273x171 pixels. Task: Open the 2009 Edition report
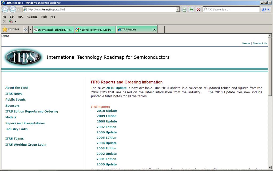[x=106, y=116]
